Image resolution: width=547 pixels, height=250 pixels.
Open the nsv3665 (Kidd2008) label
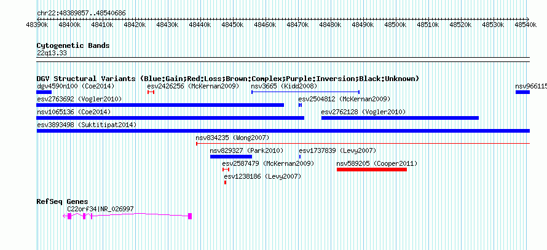284,86
